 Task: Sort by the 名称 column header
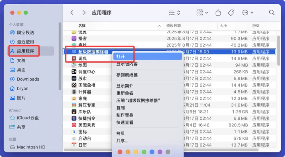(82, 26)
